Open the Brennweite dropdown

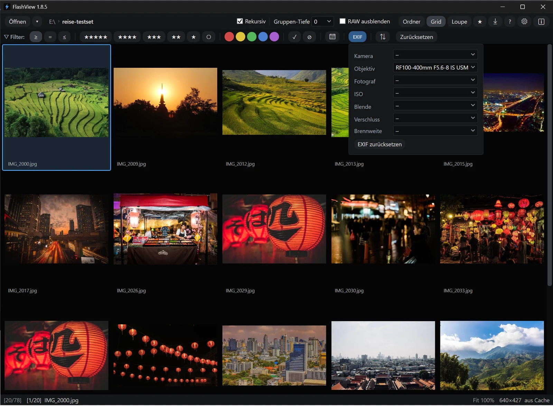pyautogui.click(x=435, y=131)
